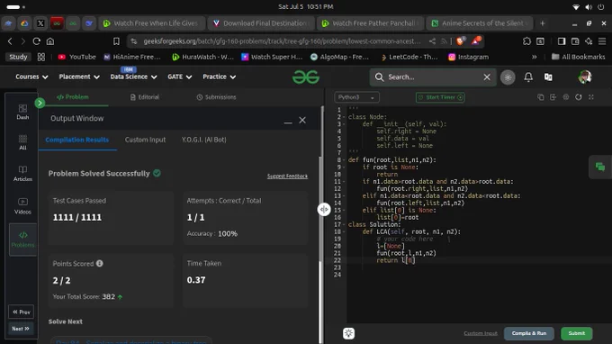Click the Start Timer button
Image resolution: width=612 pixels, height=344 pixels.
click(x=440, y=97)
